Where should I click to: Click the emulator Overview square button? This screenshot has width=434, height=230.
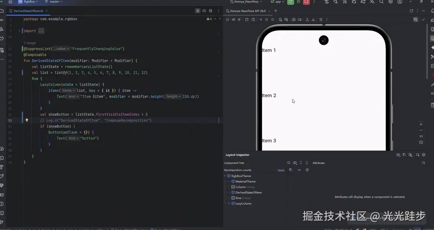pyautogui.click(x=273, y=20)
